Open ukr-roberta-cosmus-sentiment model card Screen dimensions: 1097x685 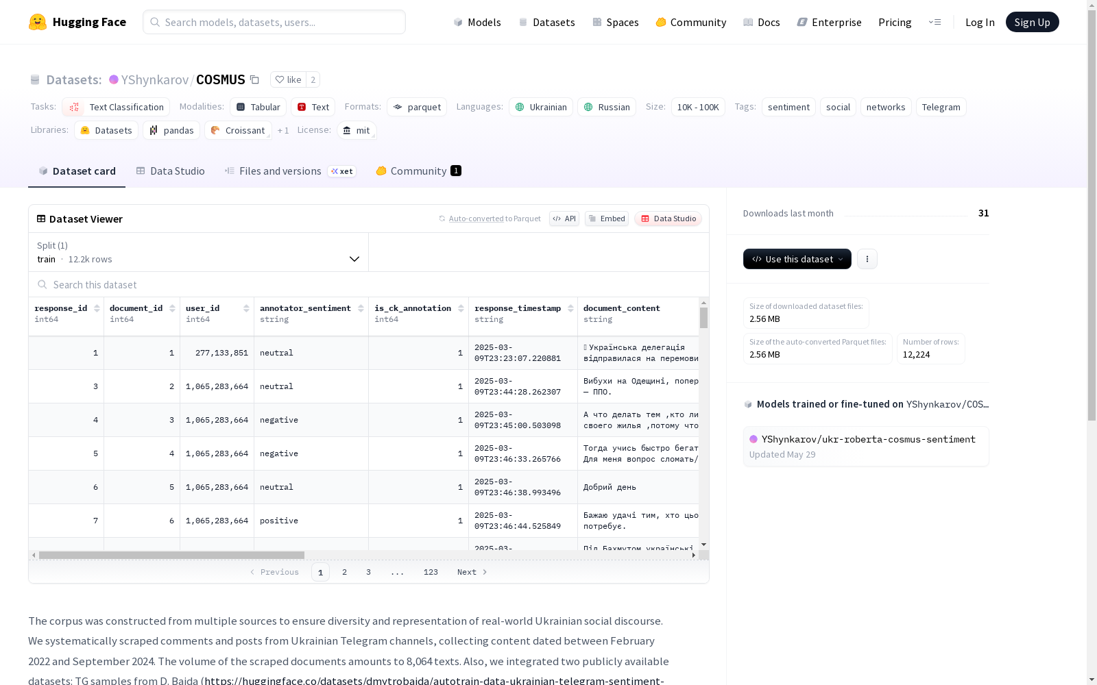866,446
